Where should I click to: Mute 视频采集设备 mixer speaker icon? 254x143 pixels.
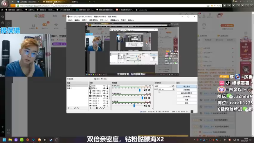click(145, 98)
